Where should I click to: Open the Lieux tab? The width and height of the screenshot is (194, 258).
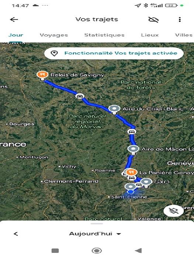point(150,35)
